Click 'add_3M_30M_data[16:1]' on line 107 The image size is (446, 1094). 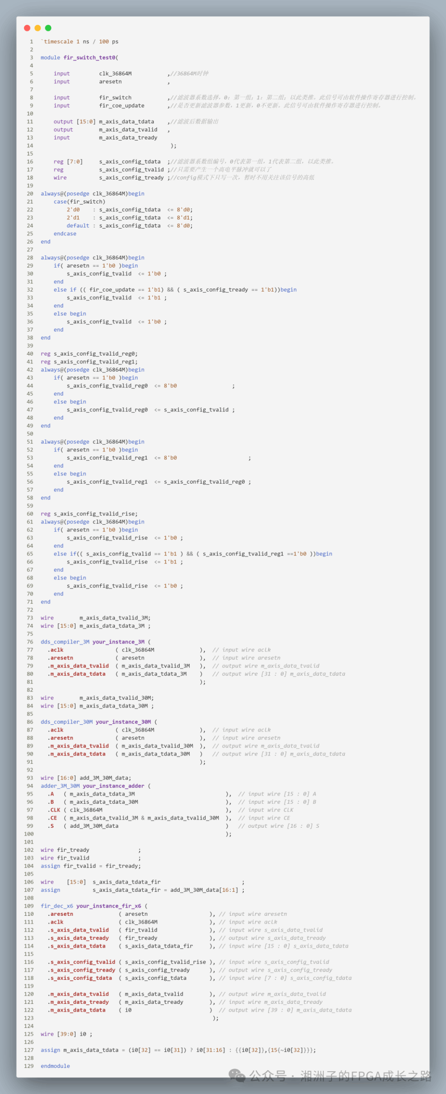point(204,890)
